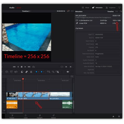
Task: Mute audio using the speaker icon
Action: [68, 72]
